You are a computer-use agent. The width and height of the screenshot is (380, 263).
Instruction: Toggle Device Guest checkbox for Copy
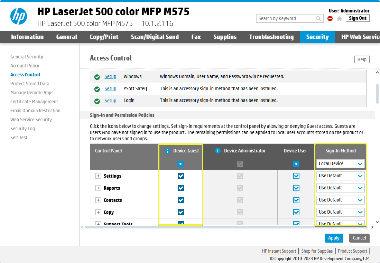(180, 212)
